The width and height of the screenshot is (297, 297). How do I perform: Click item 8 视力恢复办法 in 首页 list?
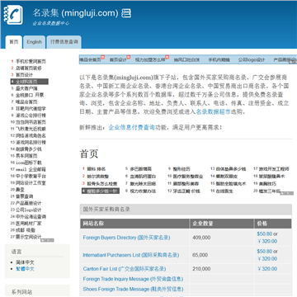pos(143,191)
